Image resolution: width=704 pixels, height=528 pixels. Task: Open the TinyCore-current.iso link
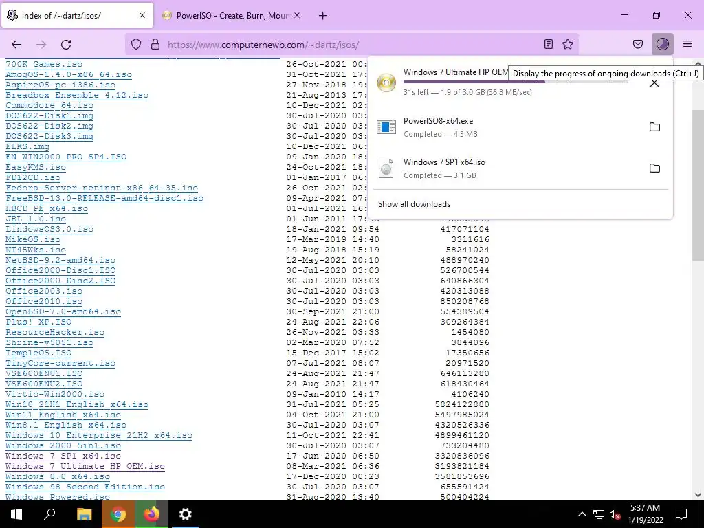[60, 363]
